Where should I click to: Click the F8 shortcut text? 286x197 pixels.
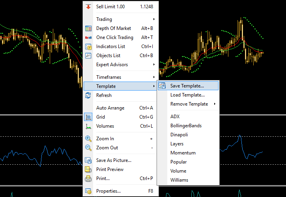[151, 191]
